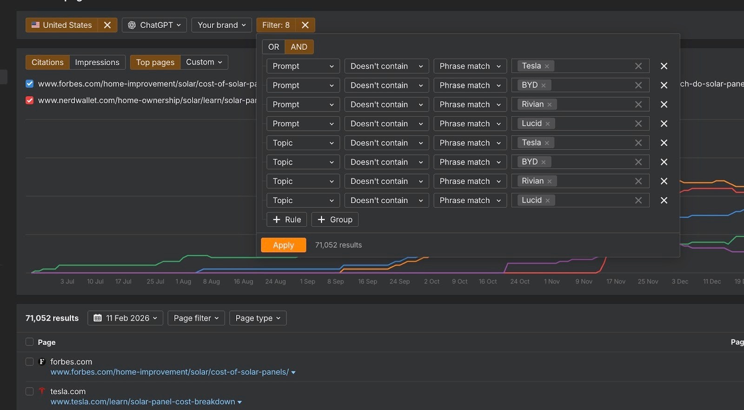Check the forbes.com table row checkbox
Image resolution: width=744 pixels, height=410 pixels.
(29, 362)
